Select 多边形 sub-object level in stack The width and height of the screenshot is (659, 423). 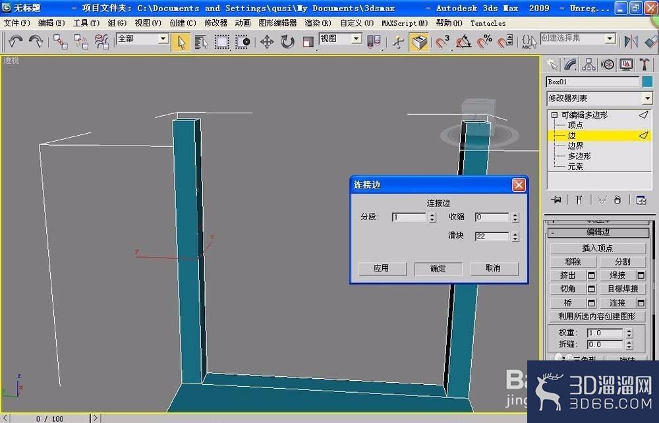pos(579,156)
